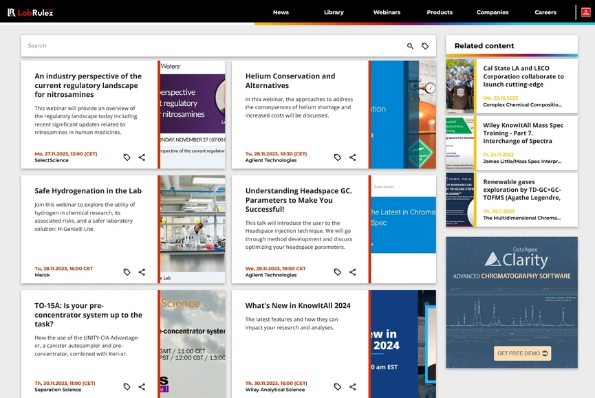Screen dimensions: 595x398
Task: Click Agilent Technologies under Headspace GC card
Action: click(271, 275)
